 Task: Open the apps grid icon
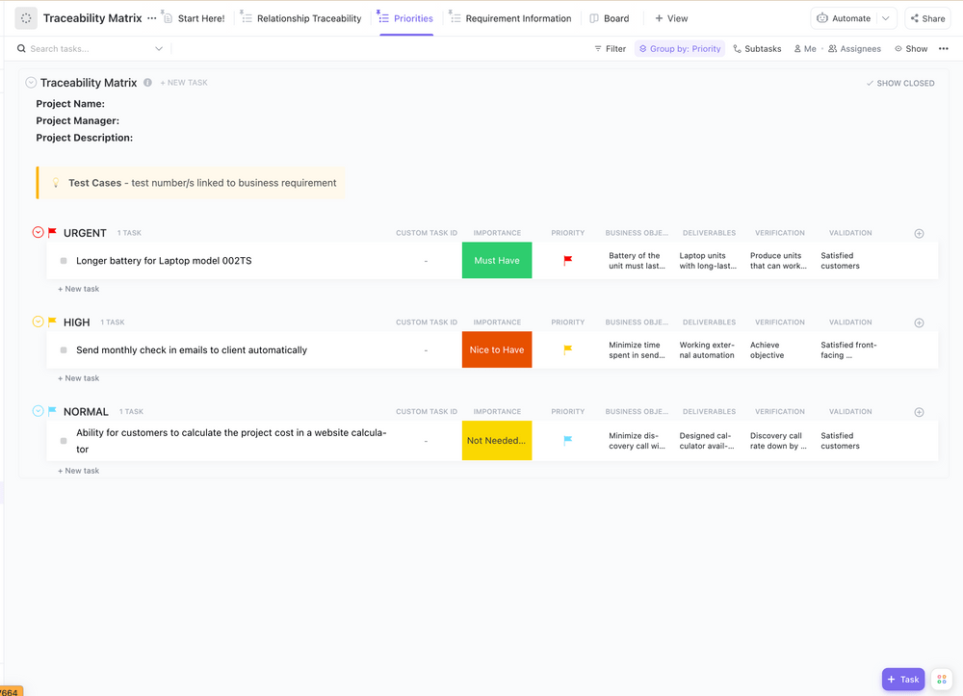[942, 680]
